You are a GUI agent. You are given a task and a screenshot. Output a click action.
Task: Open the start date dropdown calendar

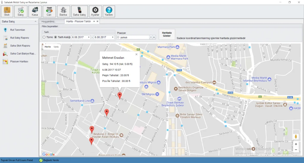tap(89, 37)
